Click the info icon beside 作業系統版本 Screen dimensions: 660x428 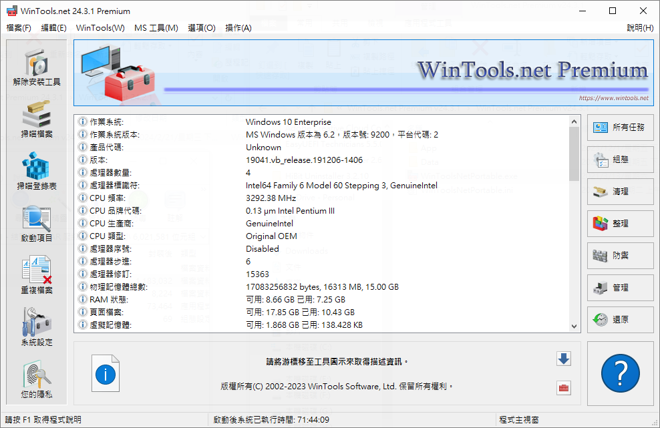coord(83,134)
